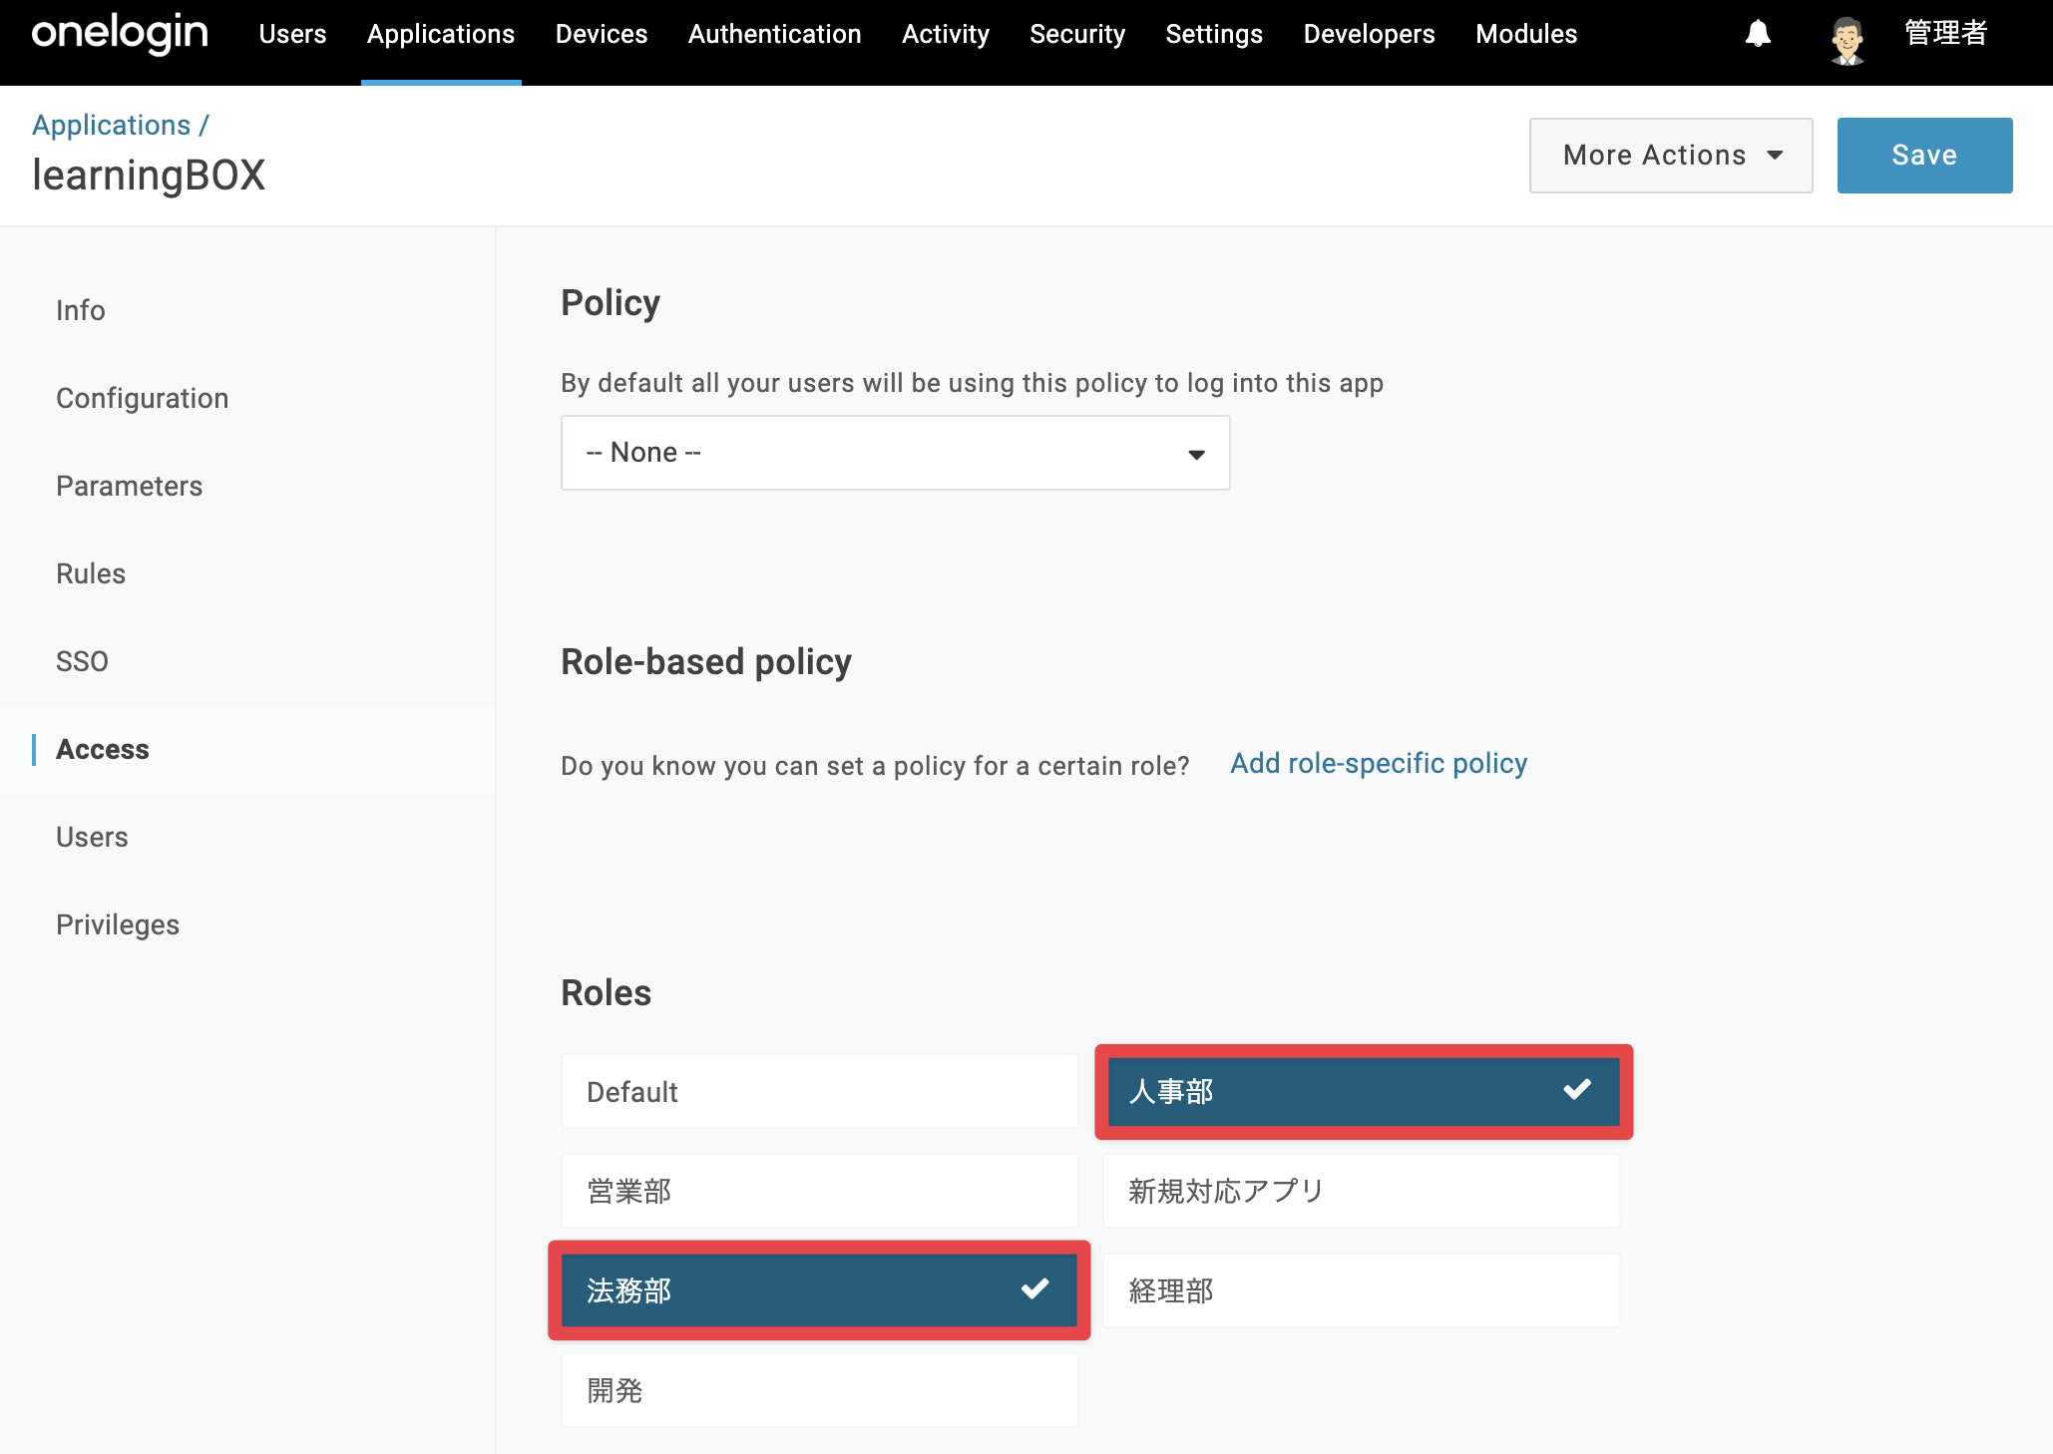The width and height of the screenshot is (2053, 1454).
Task: Click the Policy section heading
Action: (611, 303)
